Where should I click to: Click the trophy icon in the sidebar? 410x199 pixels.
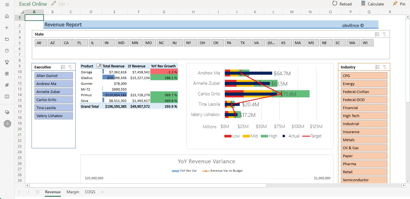[7, 62]
